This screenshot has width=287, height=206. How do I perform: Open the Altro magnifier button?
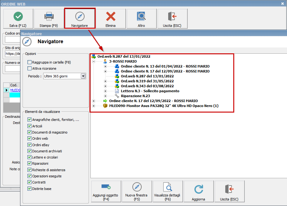coord(141,19)
